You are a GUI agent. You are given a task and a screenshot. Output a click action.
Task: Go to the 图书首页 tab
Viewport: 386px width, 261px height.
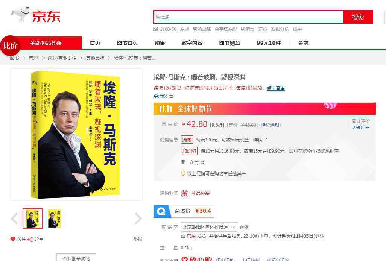point(127,43)
